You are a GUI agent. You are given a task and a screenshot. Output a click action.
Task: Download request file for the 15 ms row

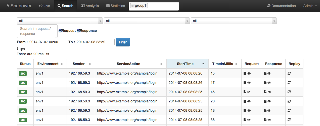(245, 73)
